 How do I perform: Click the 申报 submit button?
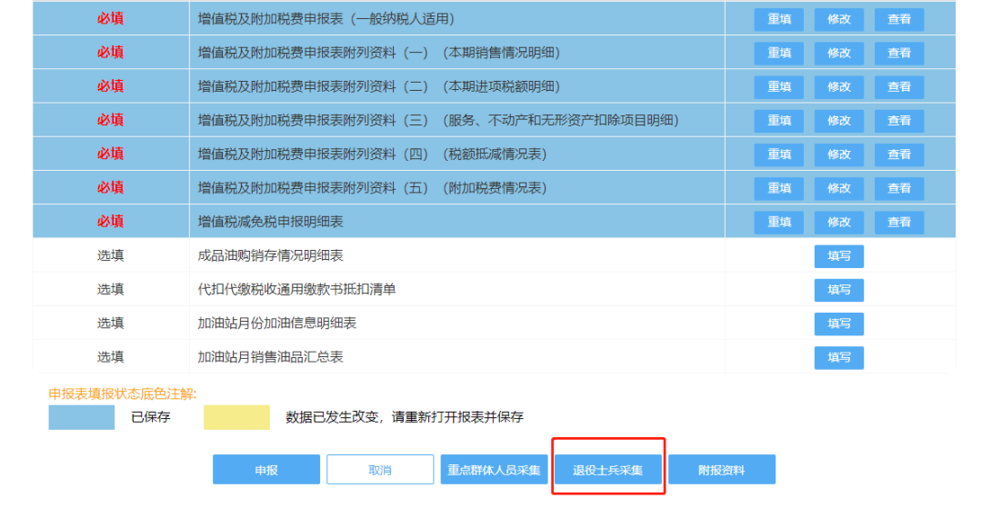[266, 469]
